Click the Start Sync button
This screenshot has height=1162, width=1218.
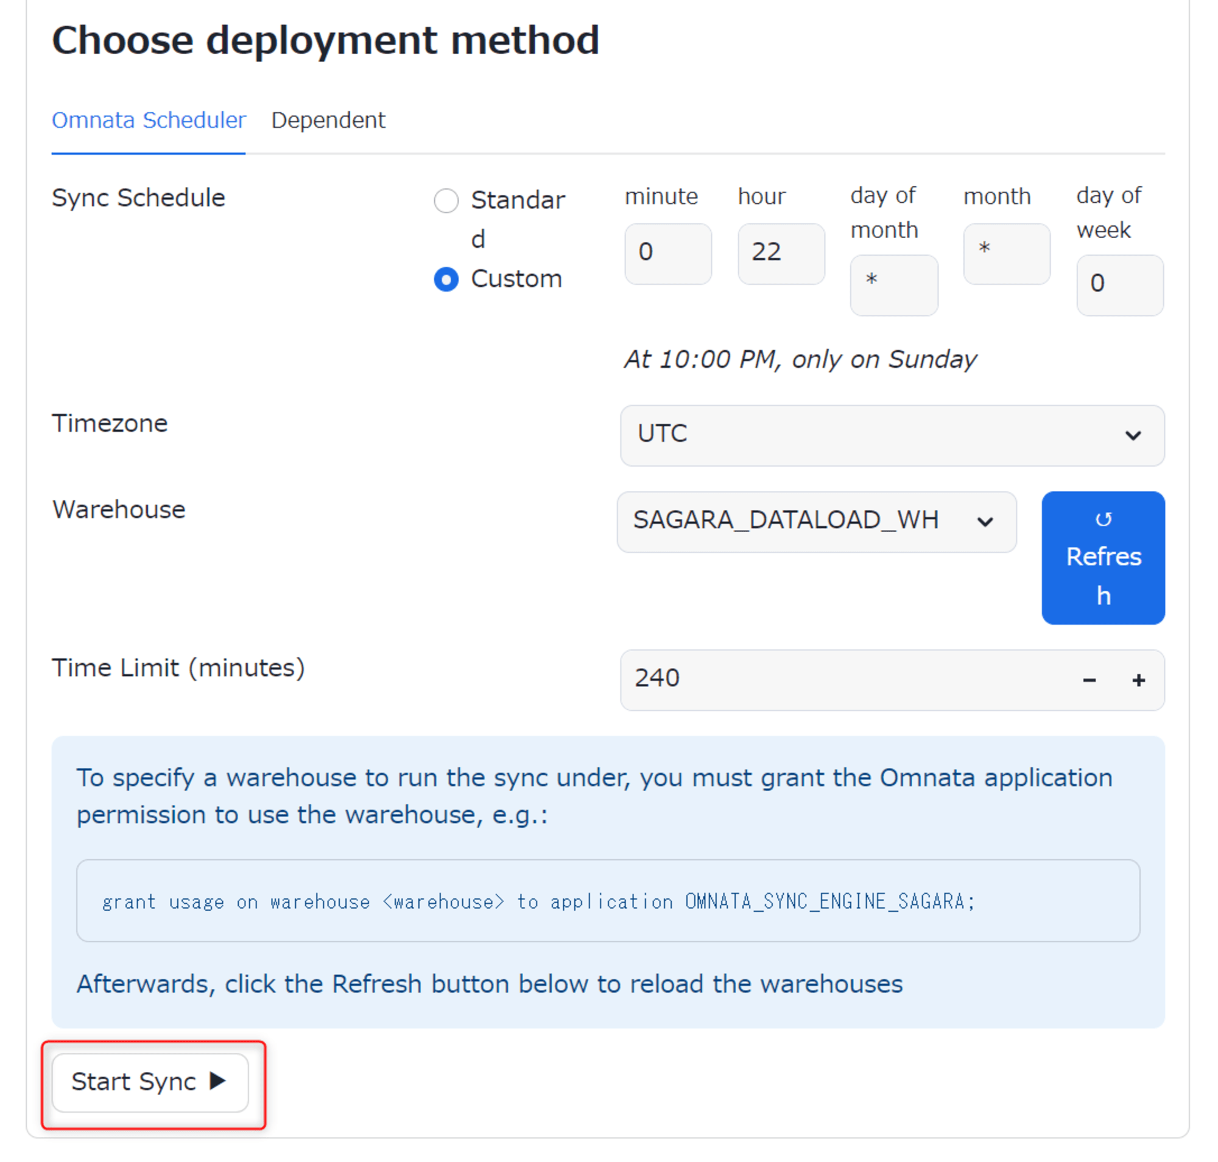[150, 1083]
